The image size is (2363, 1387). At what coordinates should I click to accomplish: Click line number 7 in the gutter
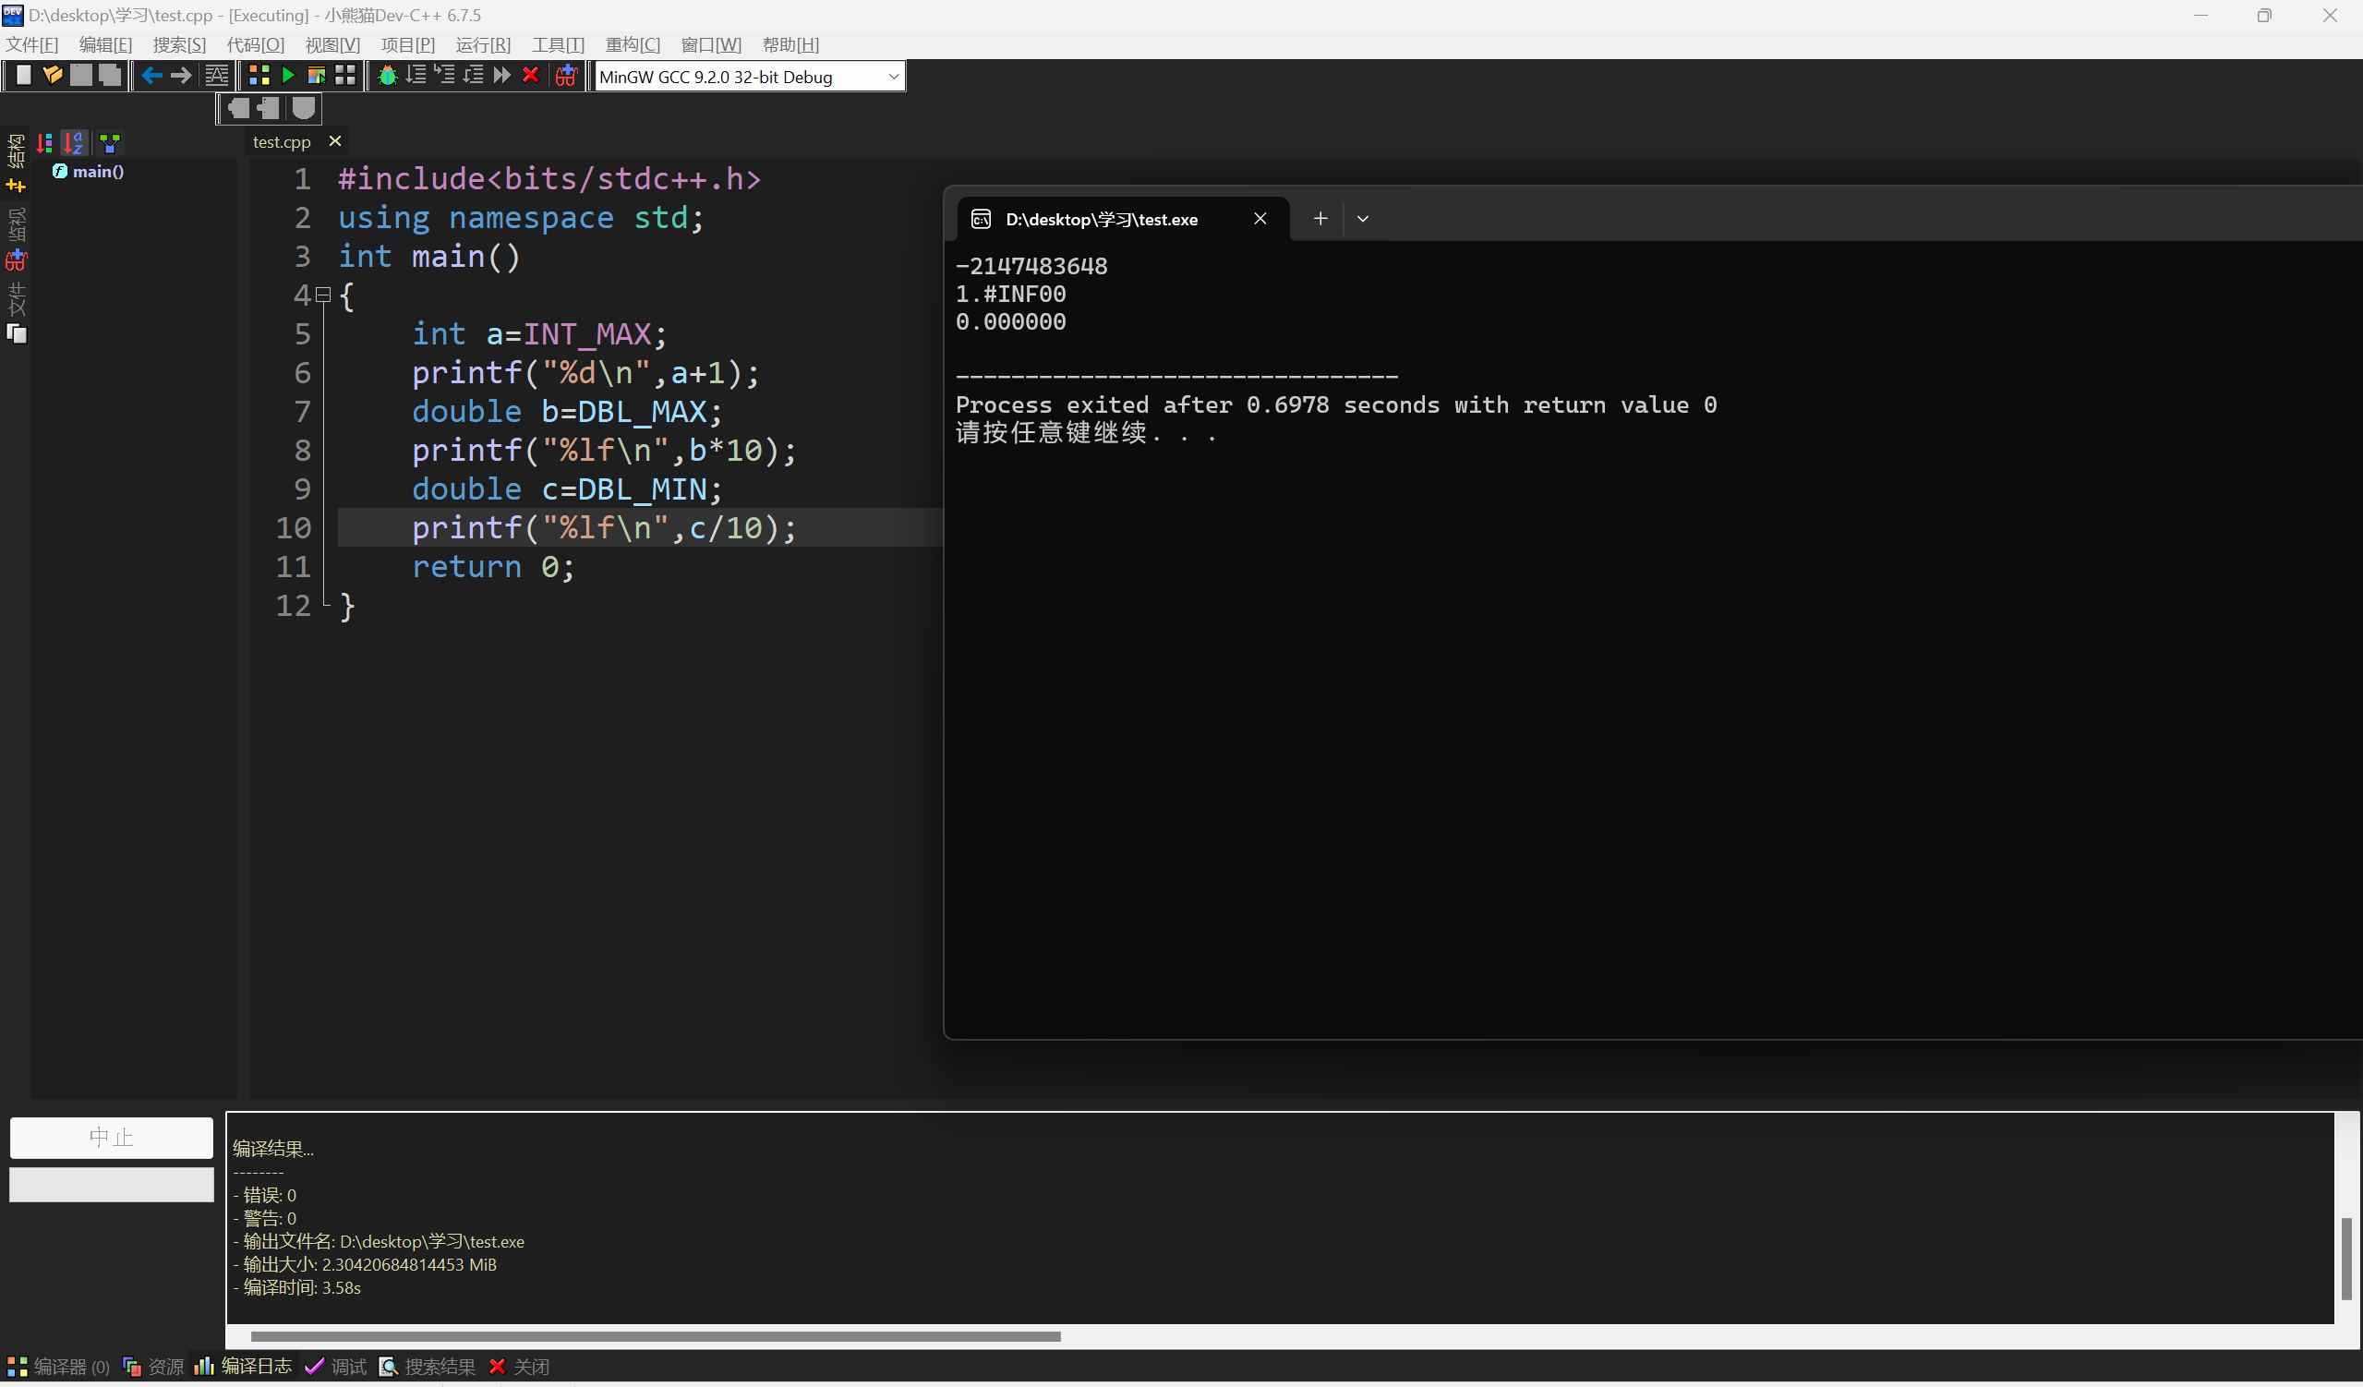pyautogui.click(x=302, y=412)
